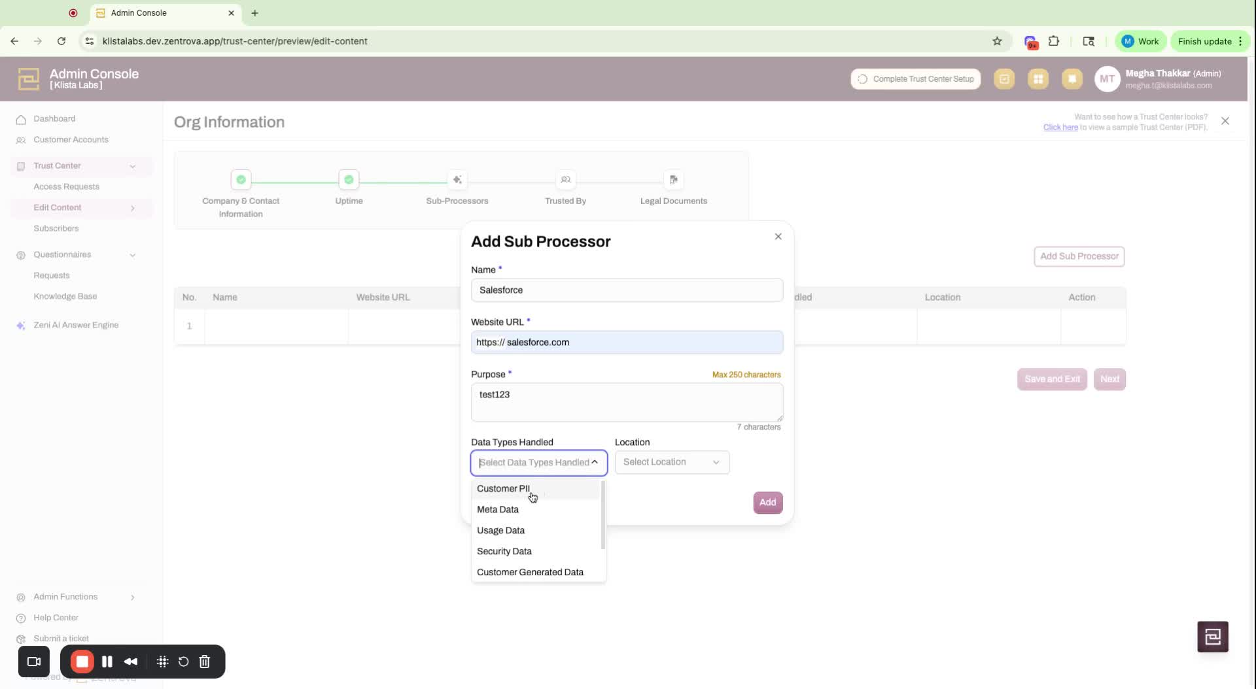Viewport: 1256px width, 689px height.
Task: Click the Admin Functions gear icon
Action: (21, 597)
